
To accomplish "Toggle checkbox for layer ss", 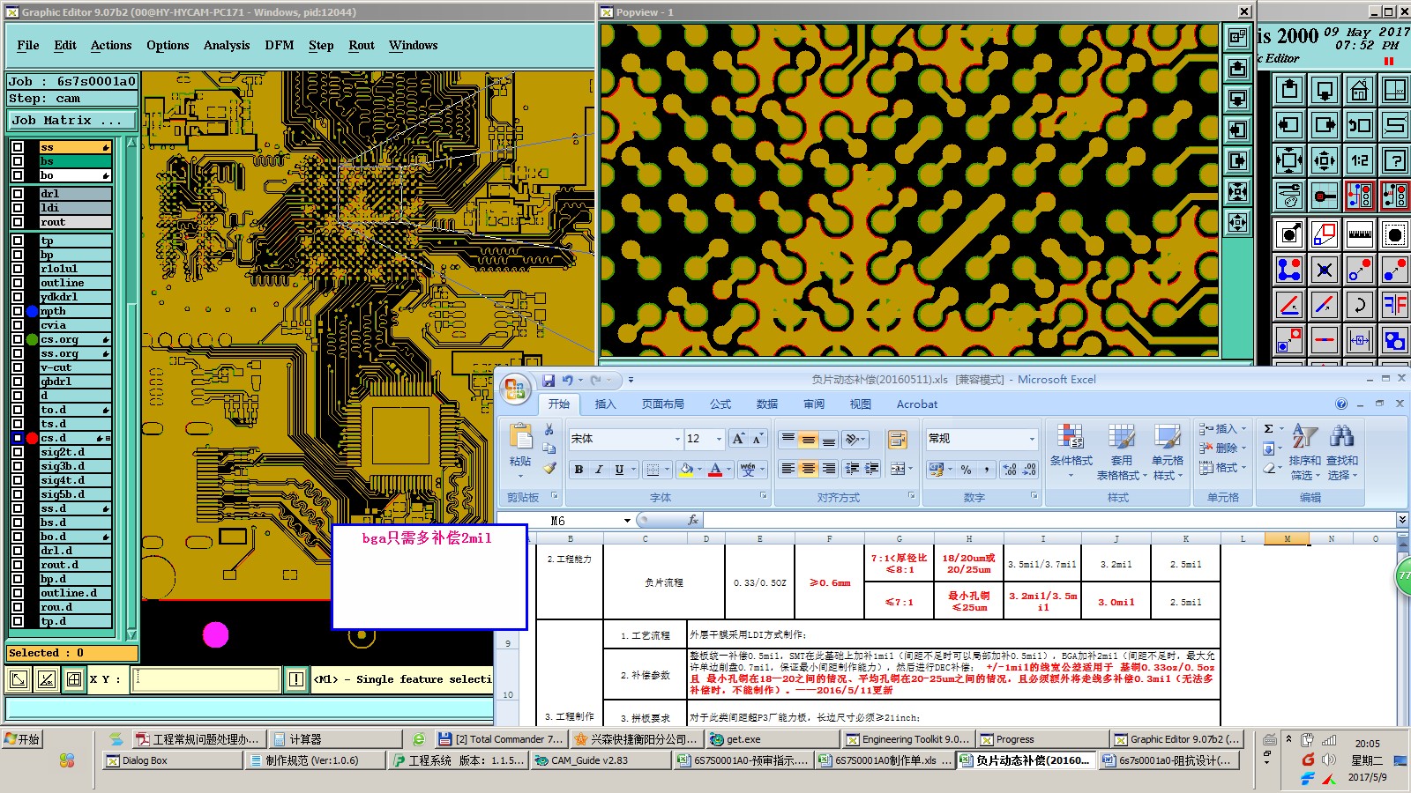I will pyautogui.click(x=18, y=147).
